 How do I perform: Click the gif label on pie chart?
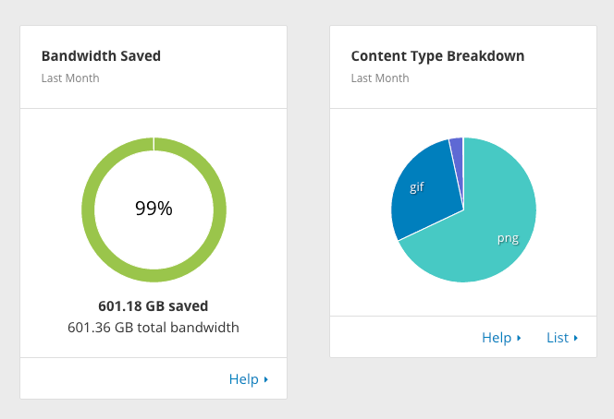point(417,186)
